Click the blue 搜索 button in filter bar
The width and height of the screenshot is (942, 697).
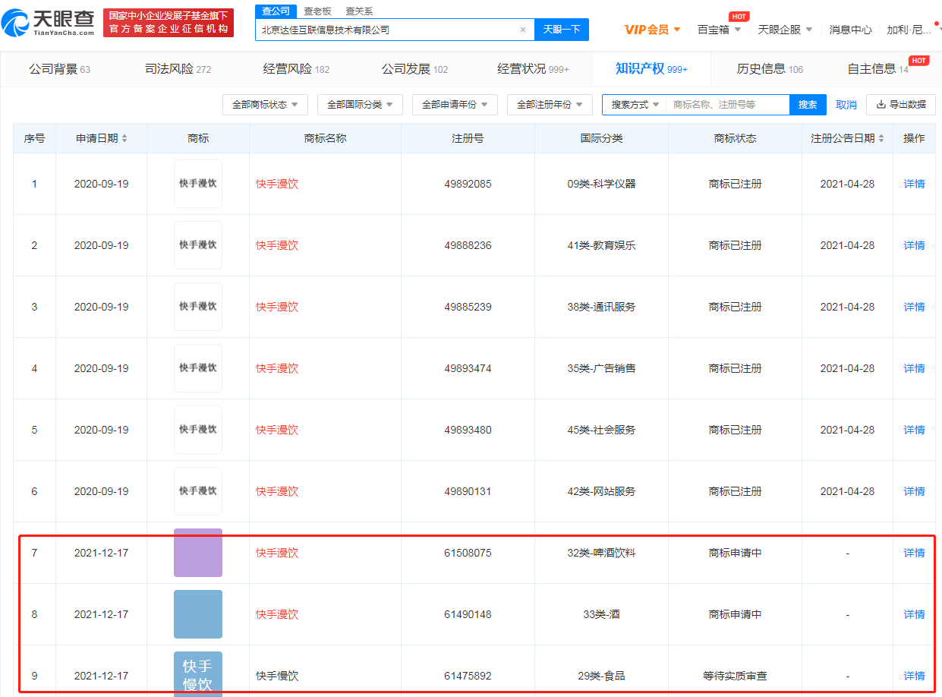(x=808, y=105)
